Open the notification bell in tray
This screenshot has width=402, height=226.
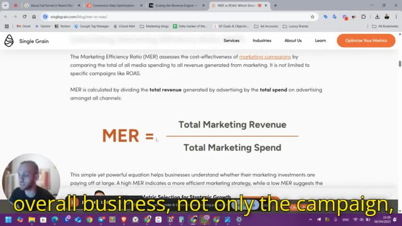pos(395,220)
